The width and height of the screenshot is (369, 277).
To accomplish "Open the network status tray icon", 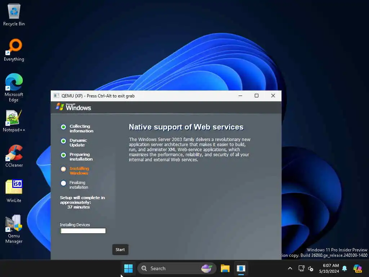I will (x=302, y=268).
